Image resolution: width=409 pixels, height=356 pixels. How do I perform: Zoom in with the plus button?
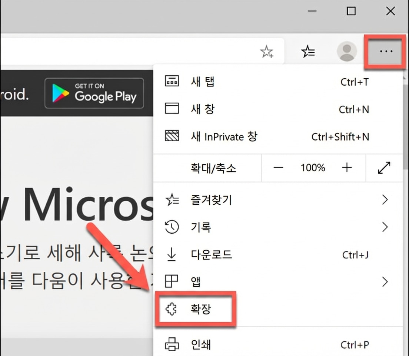[x=347, y=168]
